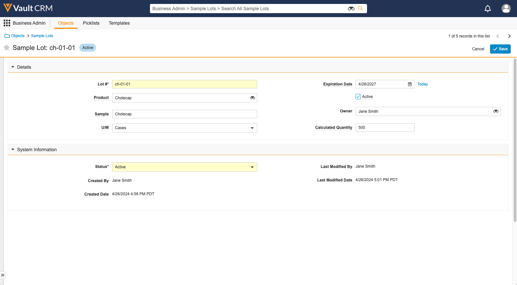Click the Save button
Screen dimensions: 517x285
click(x=500, y=49)
